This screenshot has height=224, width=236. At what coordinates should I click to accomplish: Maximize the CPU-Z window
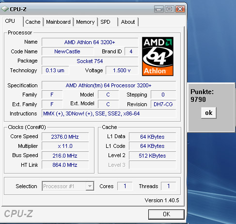169,9
